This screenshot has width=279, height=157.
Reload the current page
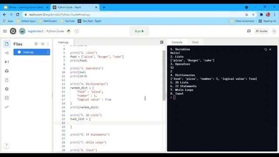[17, 14]
